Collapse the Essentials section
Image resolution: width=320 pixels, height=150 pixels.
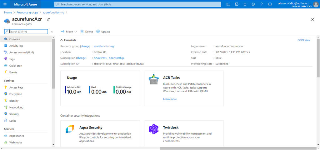point(68,40)
